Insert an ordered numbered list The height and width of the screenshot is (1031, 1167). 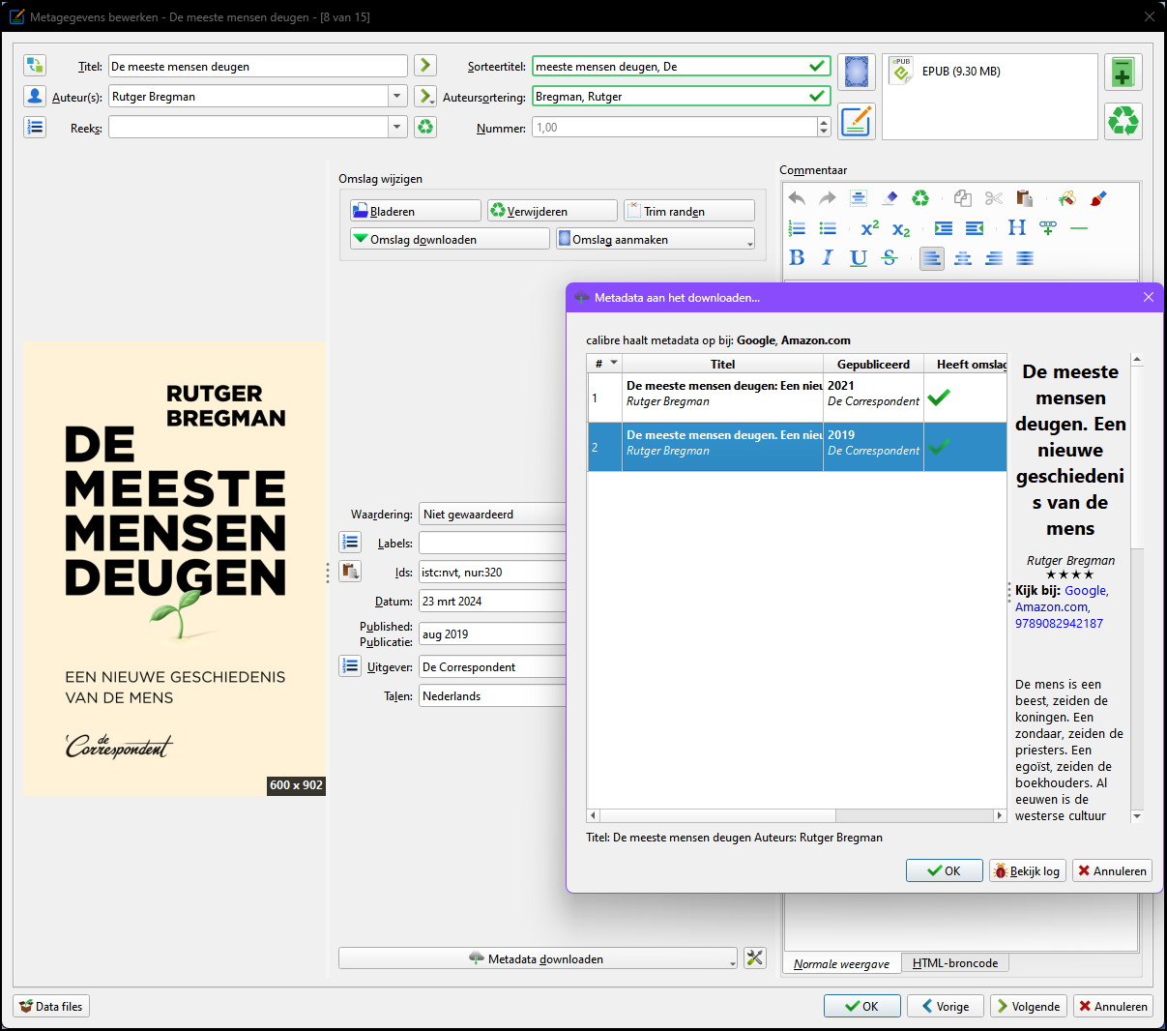point(797,228)
